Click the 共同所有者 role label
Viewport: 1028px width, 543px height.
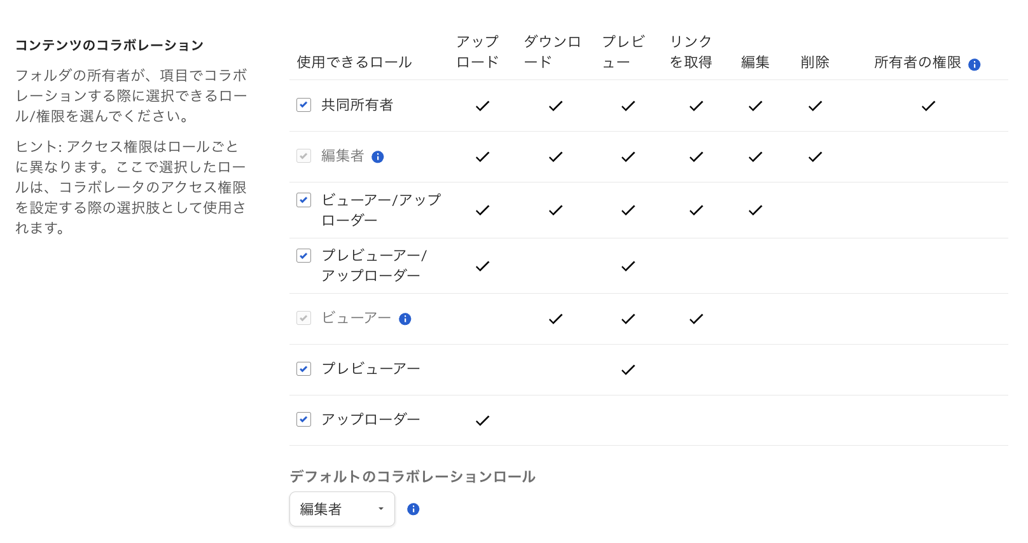357,105
